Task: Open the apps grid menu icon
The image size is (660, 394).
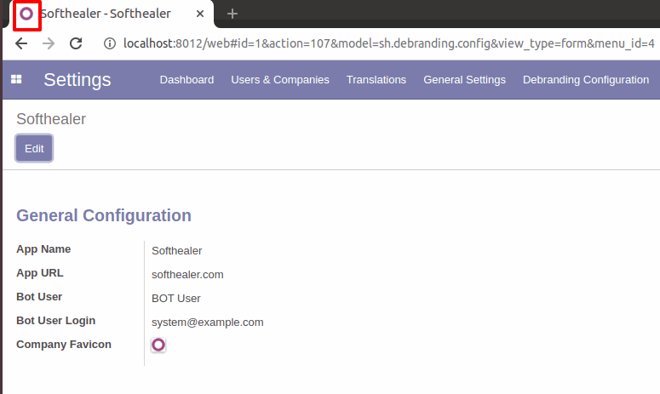Action: (x=16, y=79)
